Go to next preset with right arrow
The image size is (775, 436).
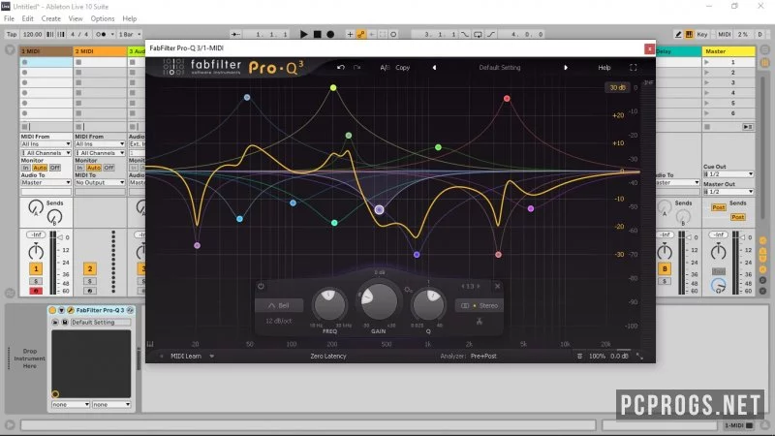(566, 67)
